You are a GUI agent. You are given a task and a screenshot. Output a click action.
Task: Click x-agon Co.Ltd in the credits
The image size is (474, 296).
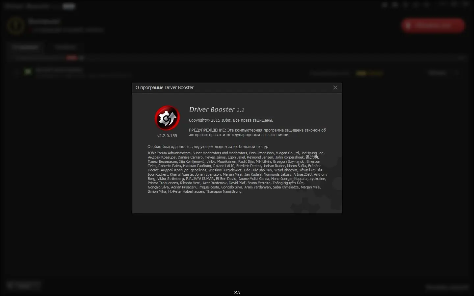[287, 153]
